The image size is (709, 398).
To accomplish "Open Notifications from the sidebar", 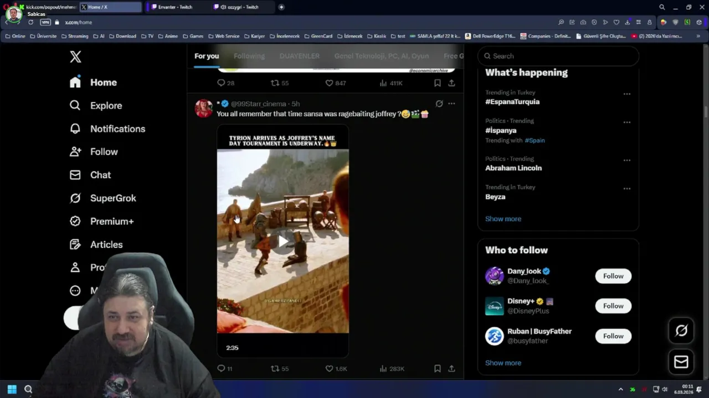I will tap(107, 129).
